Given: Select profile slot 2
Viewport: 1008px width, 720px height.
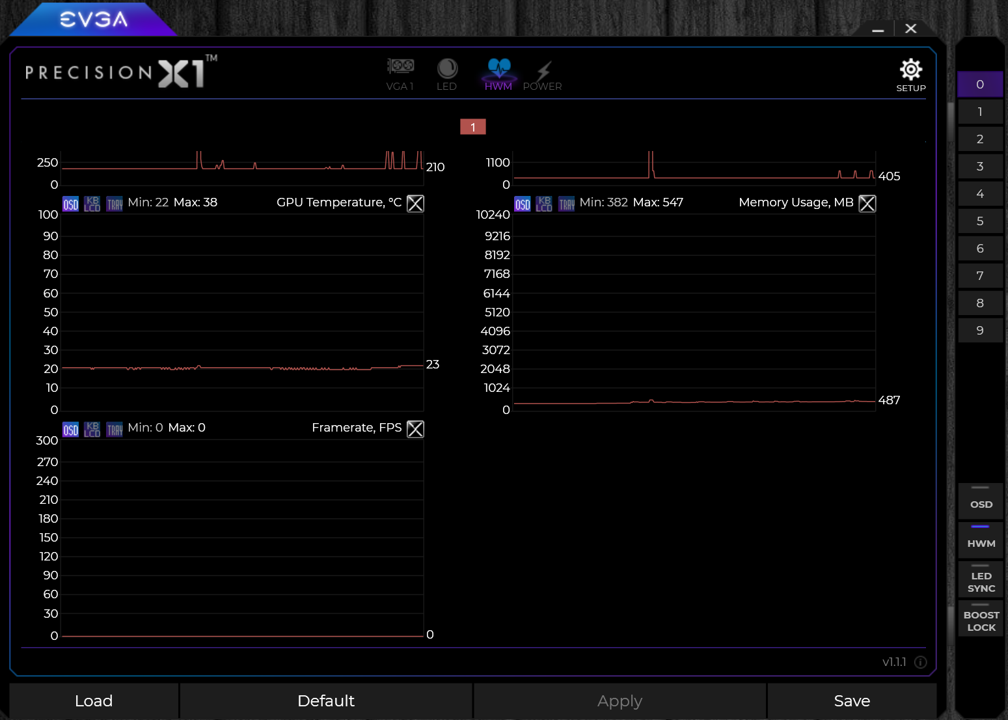Looking at the screenshot, I should pos(980,139).
